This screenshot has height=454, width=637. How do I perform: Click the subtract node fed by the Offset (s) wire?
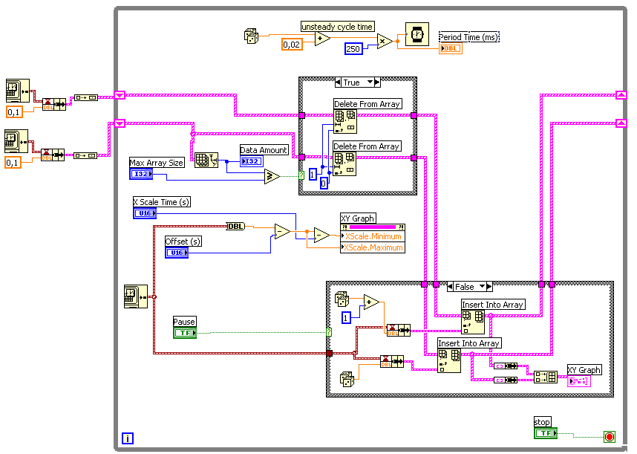tap(282, 231)
